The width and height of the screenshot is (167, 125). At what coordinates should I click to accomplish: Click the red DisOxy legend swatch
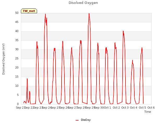(x=77, y=120)
